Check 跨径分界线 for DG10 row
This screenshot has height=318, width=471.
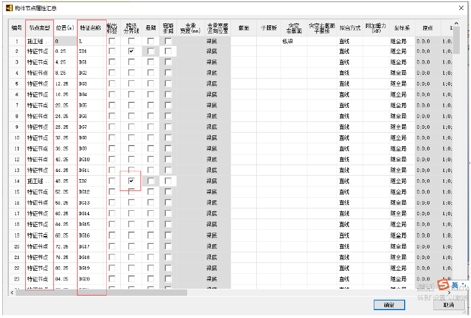pyautogui.click(x=132, y=160)
